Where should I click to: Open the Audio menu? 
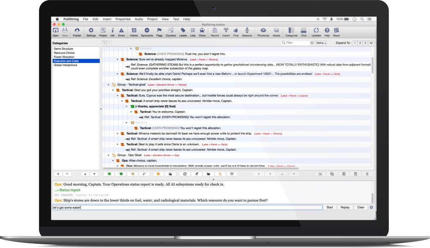tap(139, 19)
